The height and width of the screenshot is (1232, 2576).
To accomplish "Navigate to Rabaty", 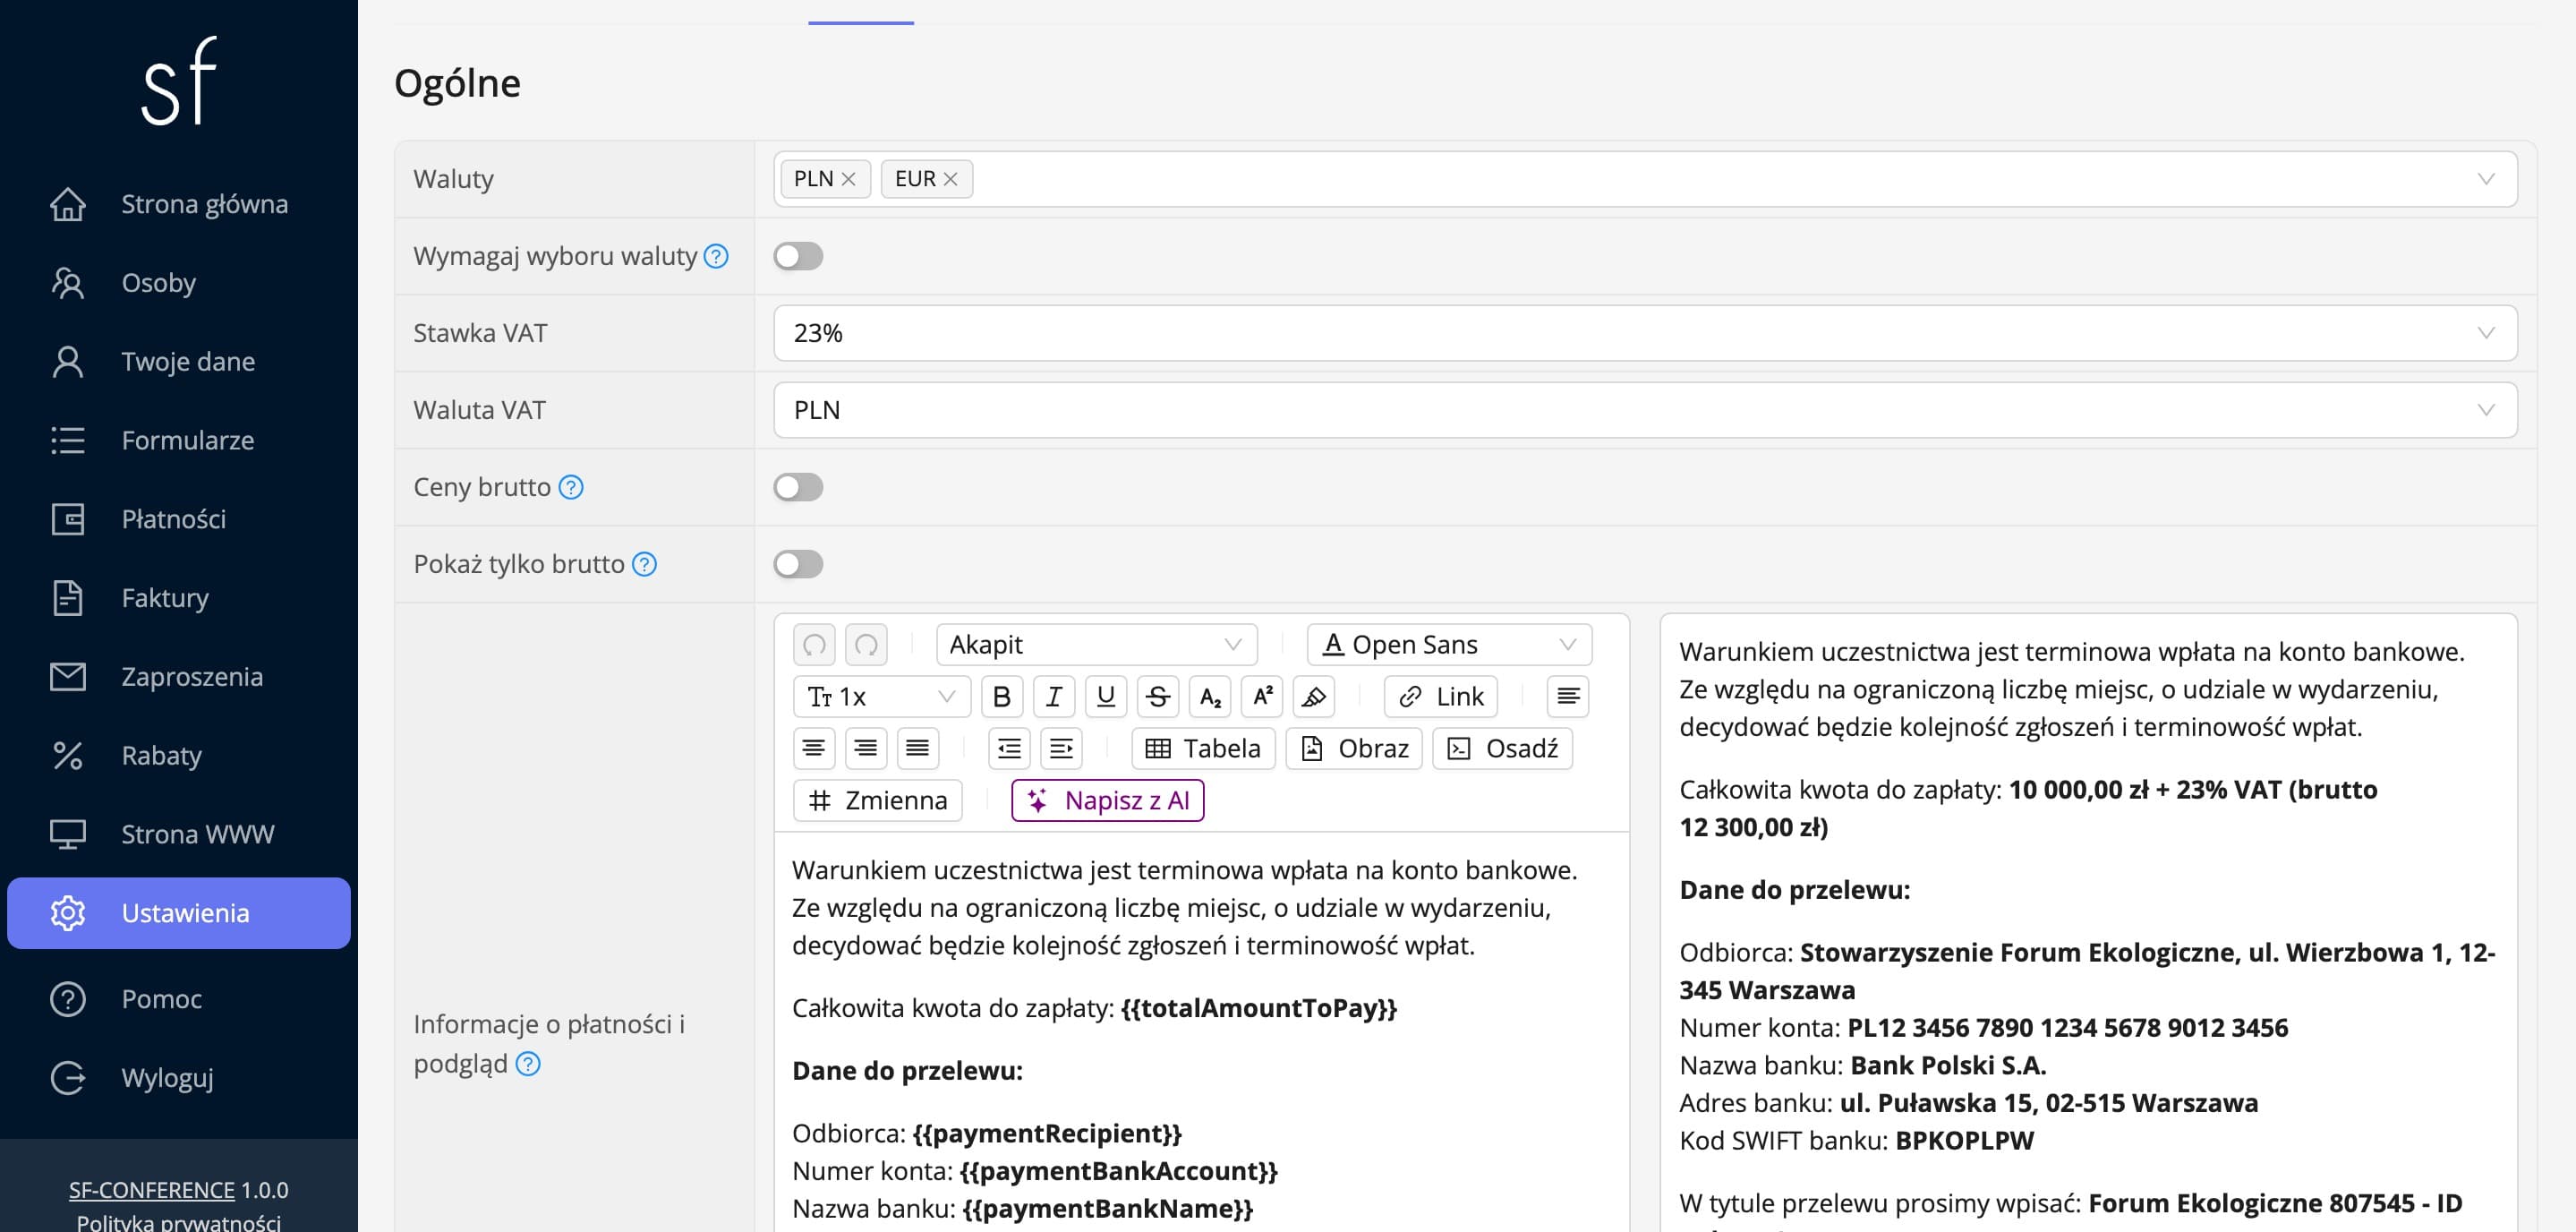I will (x=179, y=755).
